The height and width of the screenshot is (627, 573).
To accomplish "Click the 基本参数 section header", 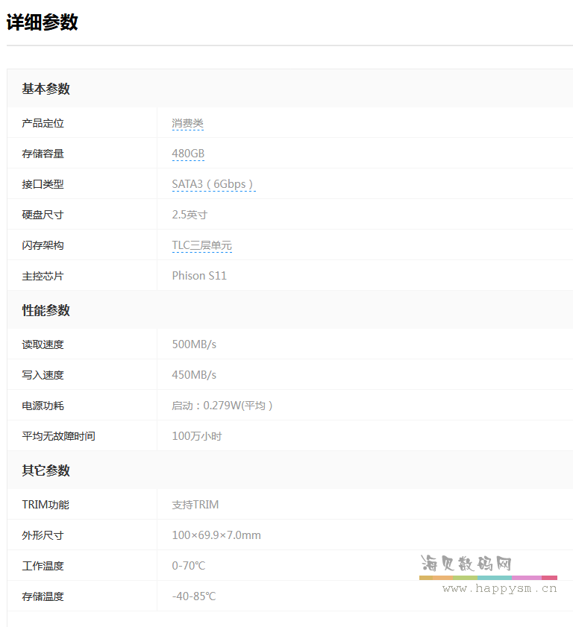I will (46, 89).
